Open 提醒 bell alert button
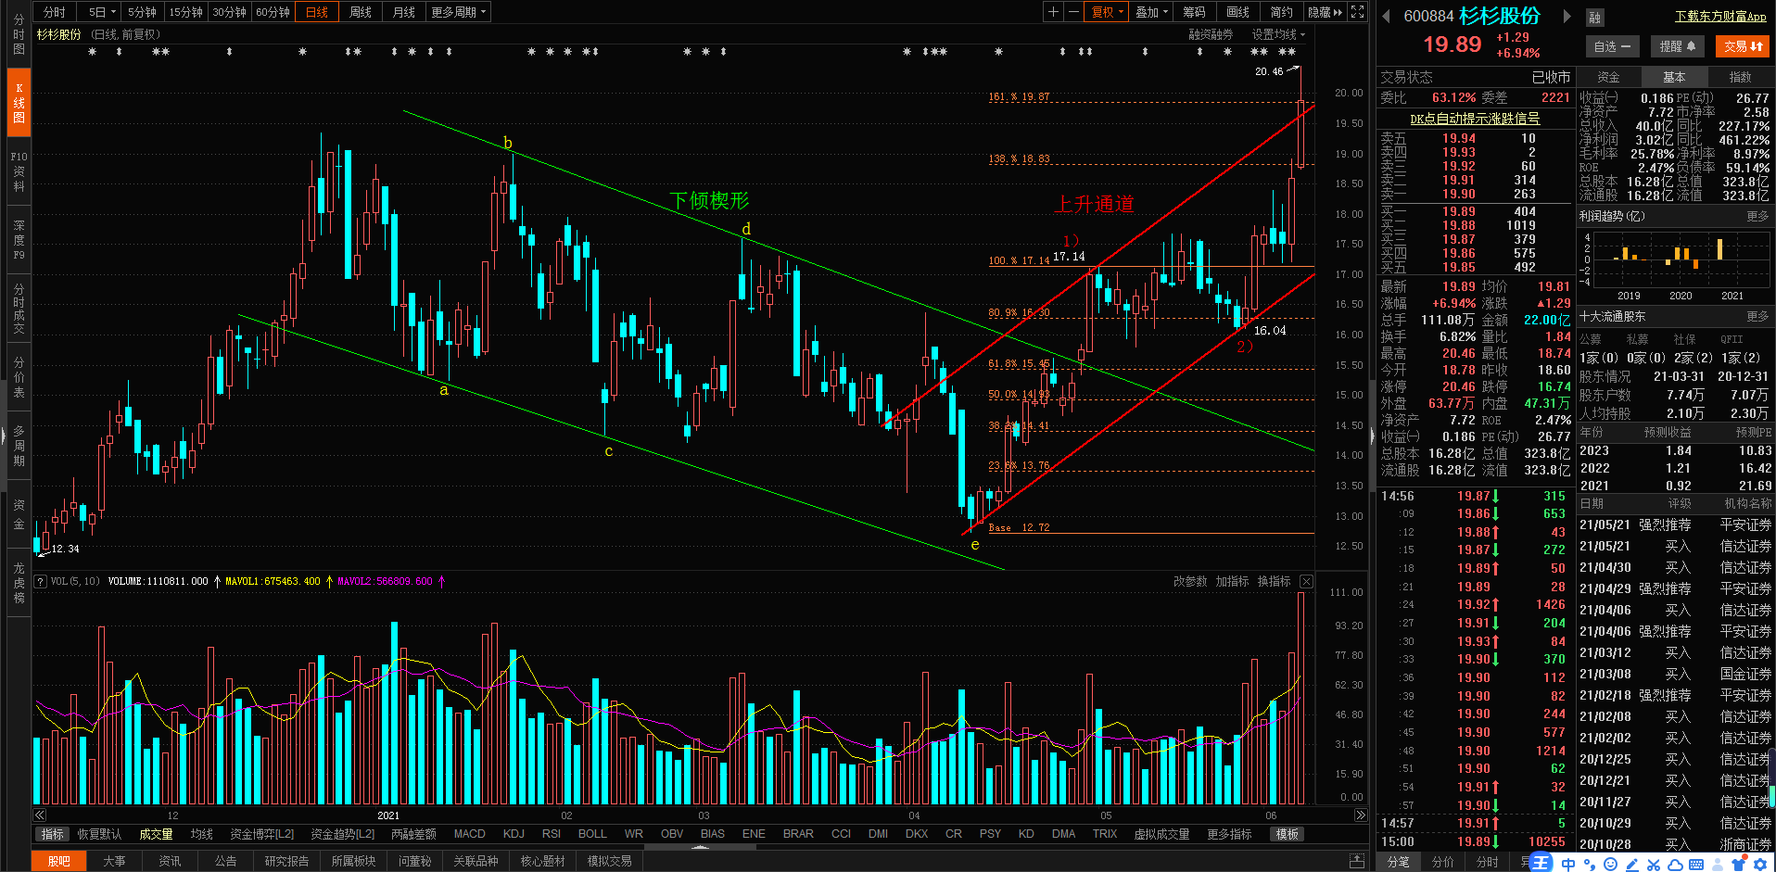 pos(1677,46)
